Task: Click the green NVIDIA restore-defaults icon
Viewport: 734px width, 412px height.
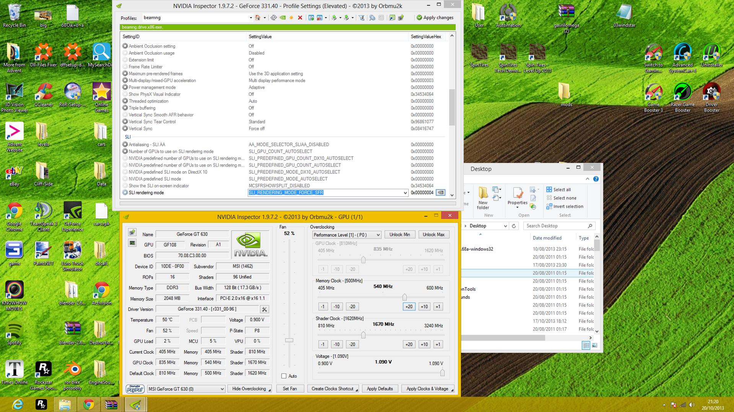Action: [x=283, y=18]
